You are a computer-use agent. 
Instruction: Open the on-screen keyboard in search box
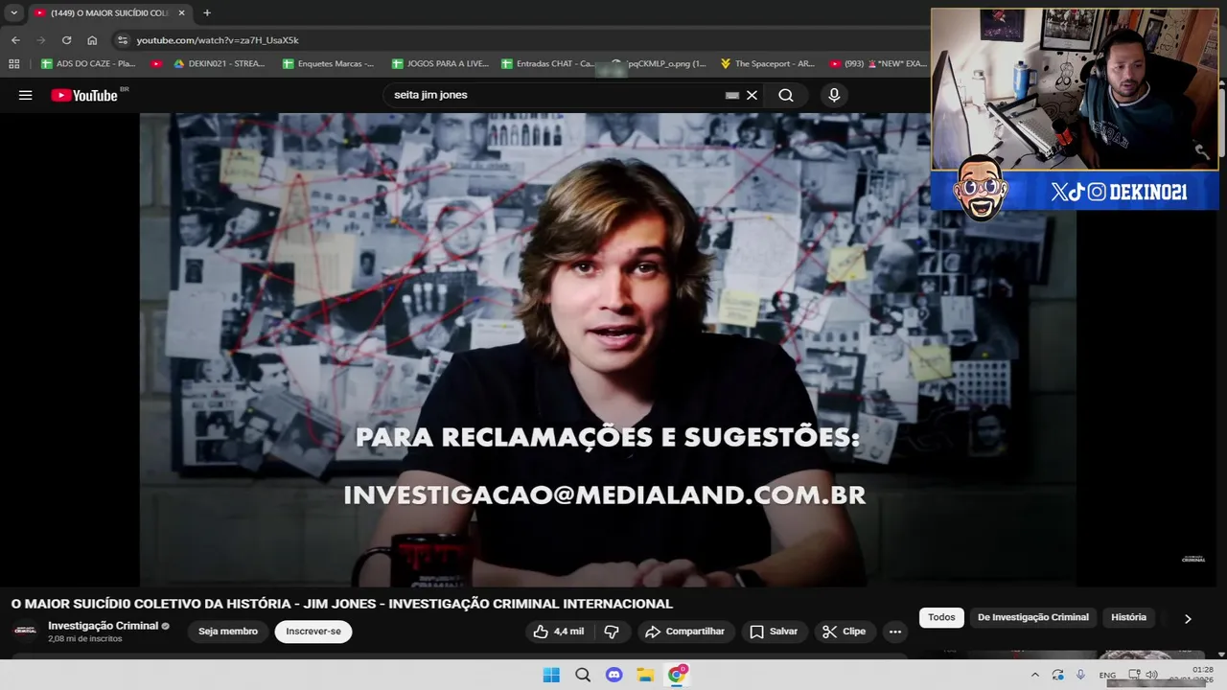pyautogui.click(x=732, y=95)
